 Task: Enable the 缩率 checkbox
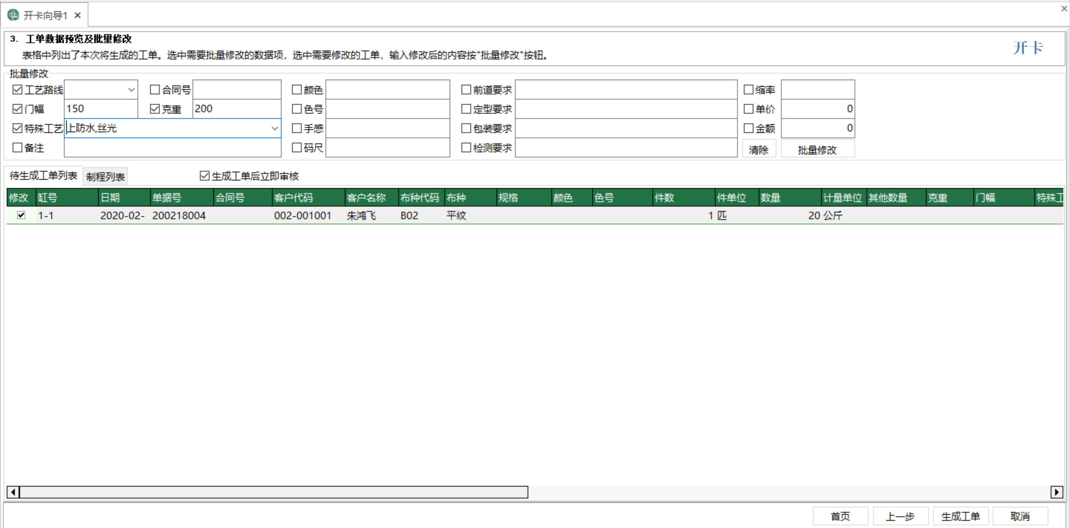[x=749, y=90]
